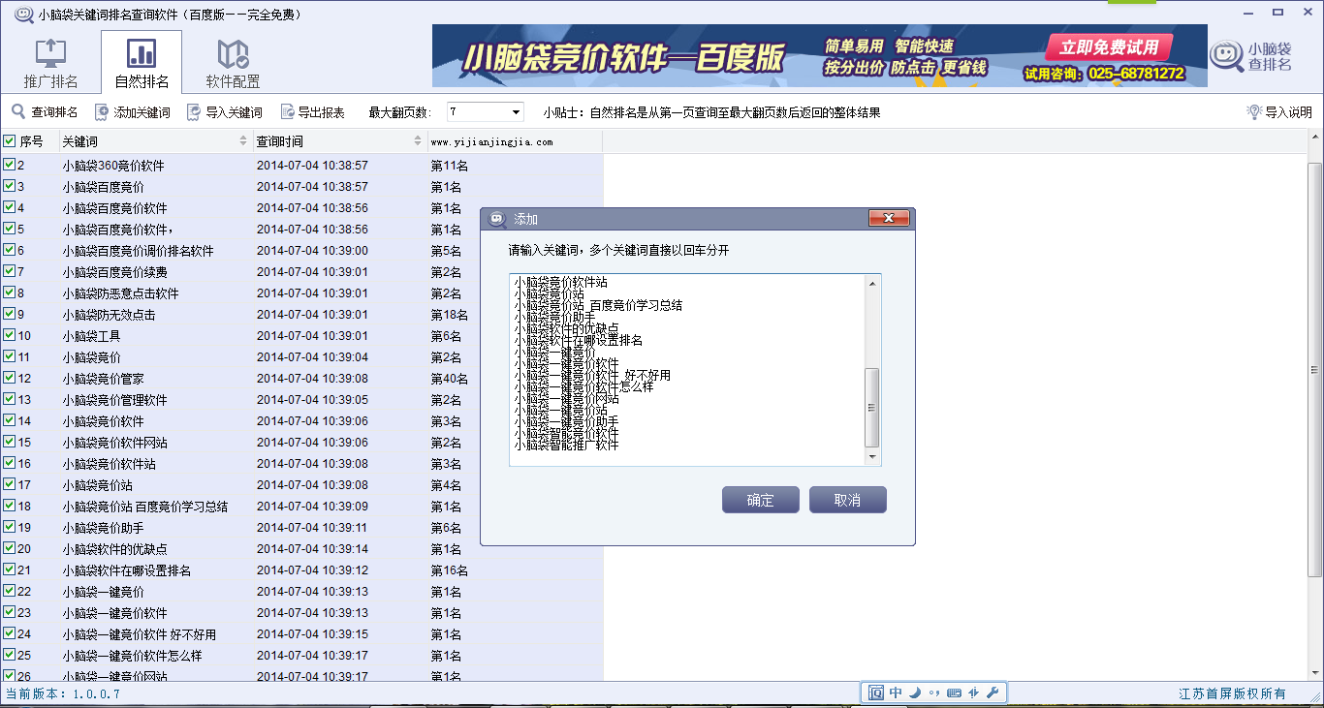The width and height of the screenshot is (1324, 708).
Task: Sort by the 查询时间 column arrows
Action: click(x=420, y=141)
